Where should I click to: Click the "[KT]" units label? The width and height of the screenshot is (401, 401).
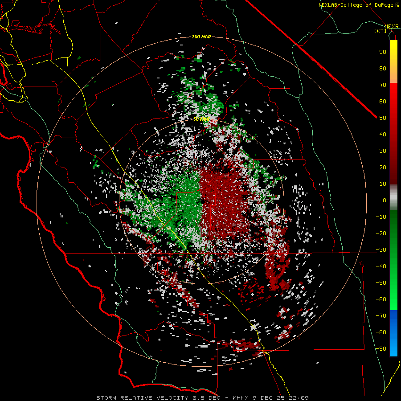coord(380,31)
